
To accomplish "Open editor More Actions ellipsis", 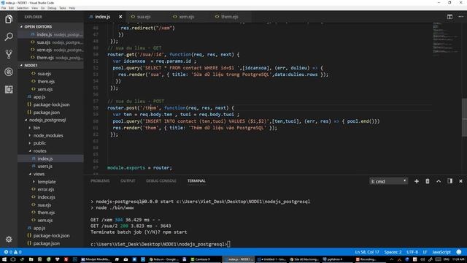I will 460,17.
